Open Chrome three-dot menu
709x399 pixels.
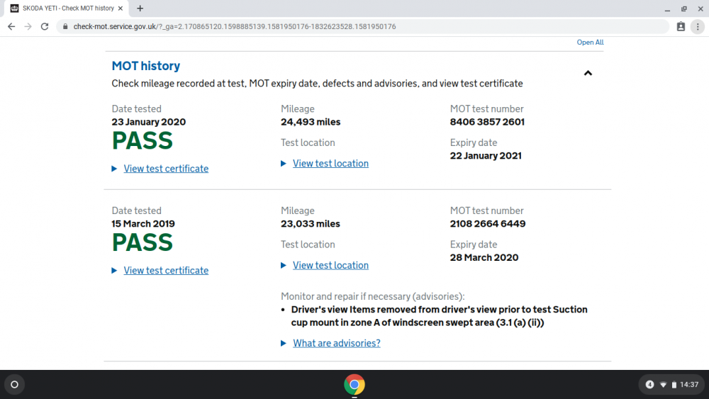698,27
